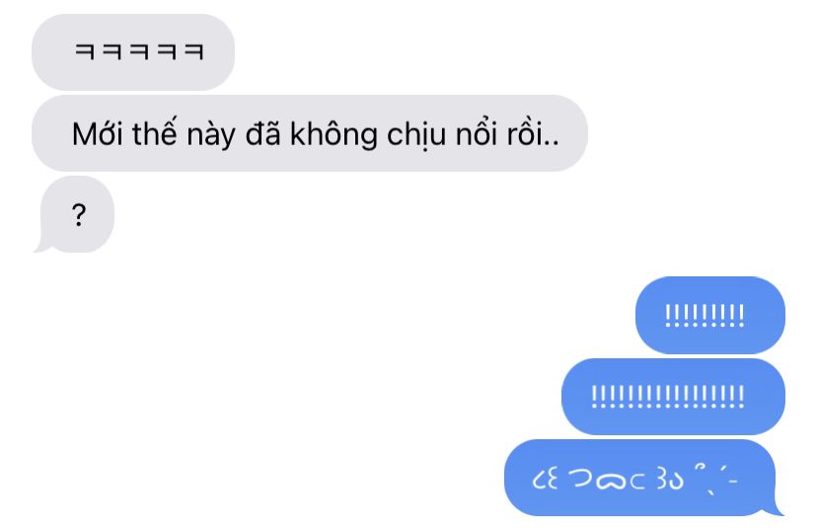Click the blue bubble with squiggly symbols

click(643, 478)
